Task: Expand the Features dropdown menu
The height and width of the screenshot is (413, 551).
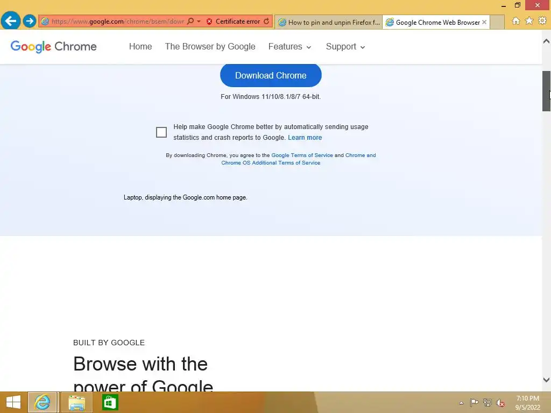Action: 289,46
